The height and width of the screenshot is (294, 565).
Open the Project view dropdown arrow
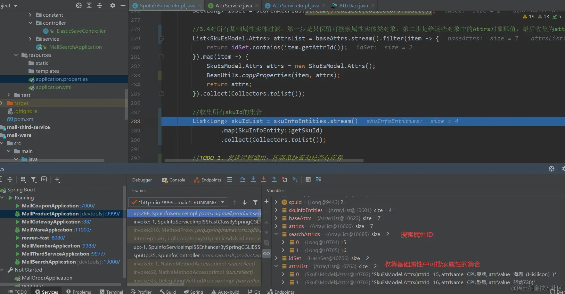(16, 6)
